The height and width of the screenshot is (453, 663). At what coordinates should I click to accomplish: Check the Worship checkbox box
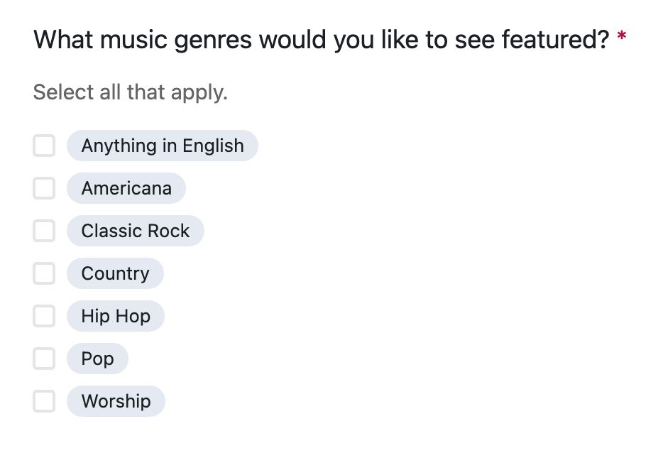[x=44, y=401]
